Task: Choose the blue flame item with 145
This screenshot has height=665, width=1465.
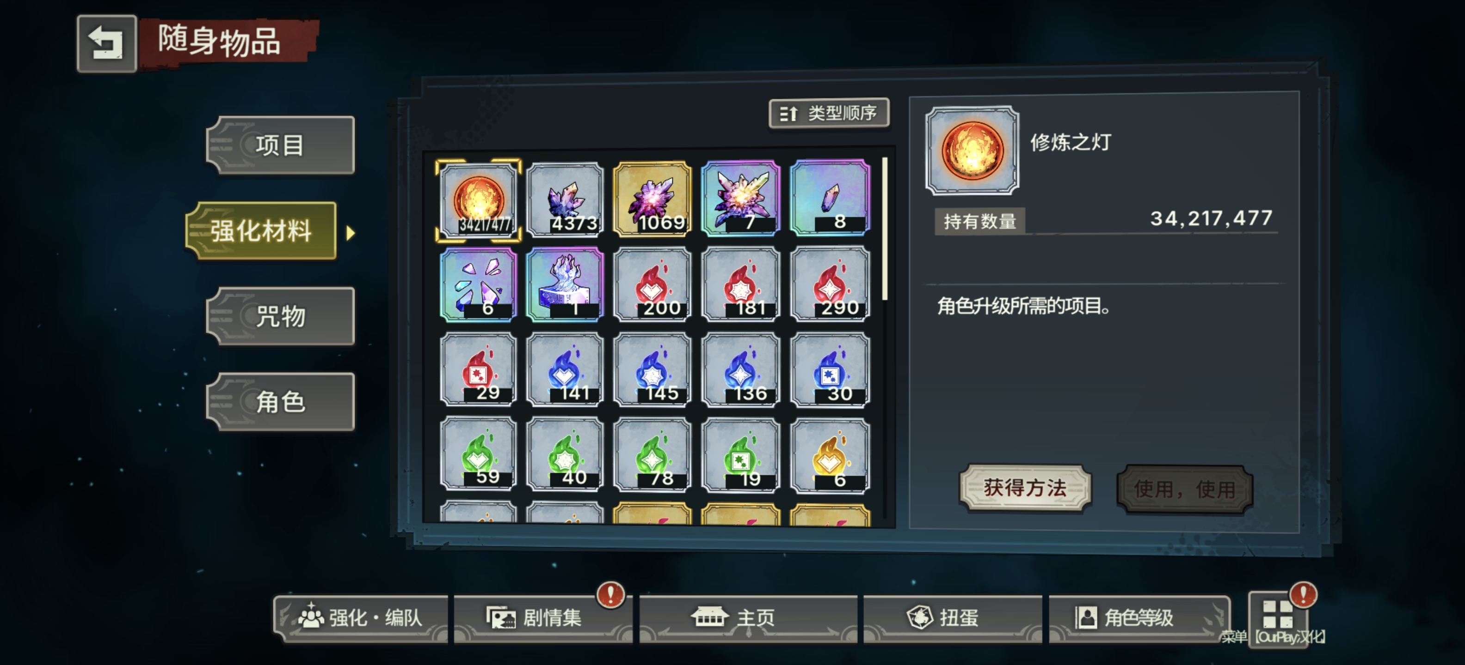Action: coord(652,371)
